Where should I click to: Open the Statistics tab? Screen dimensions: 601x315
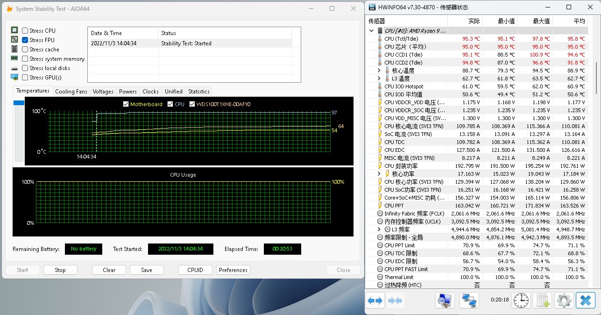(x=198, y=92)
